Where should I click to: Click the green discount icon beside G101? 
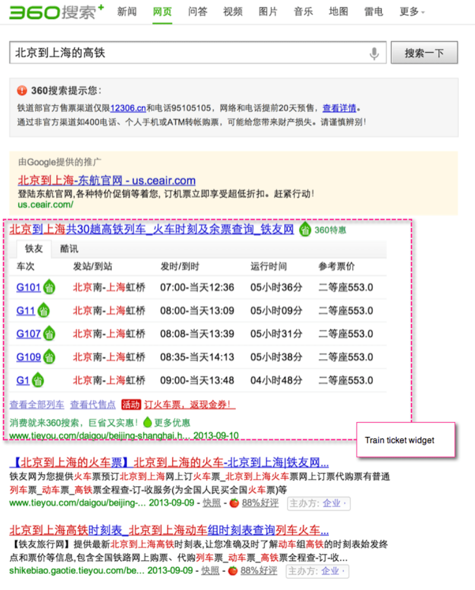tap(50, 288)
